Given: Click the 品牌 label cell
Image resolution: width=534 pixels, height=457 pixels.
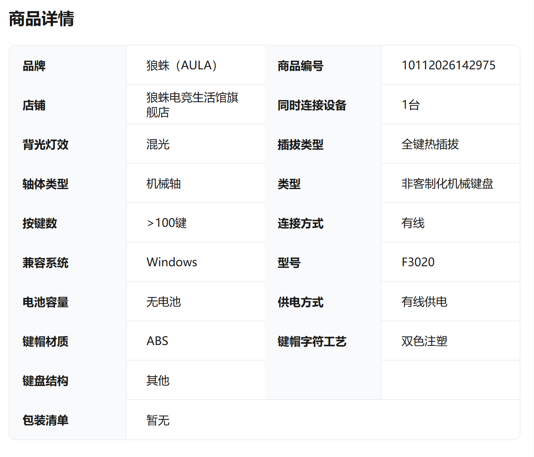Looking at the screenshot, I should (x=34, y=66).
